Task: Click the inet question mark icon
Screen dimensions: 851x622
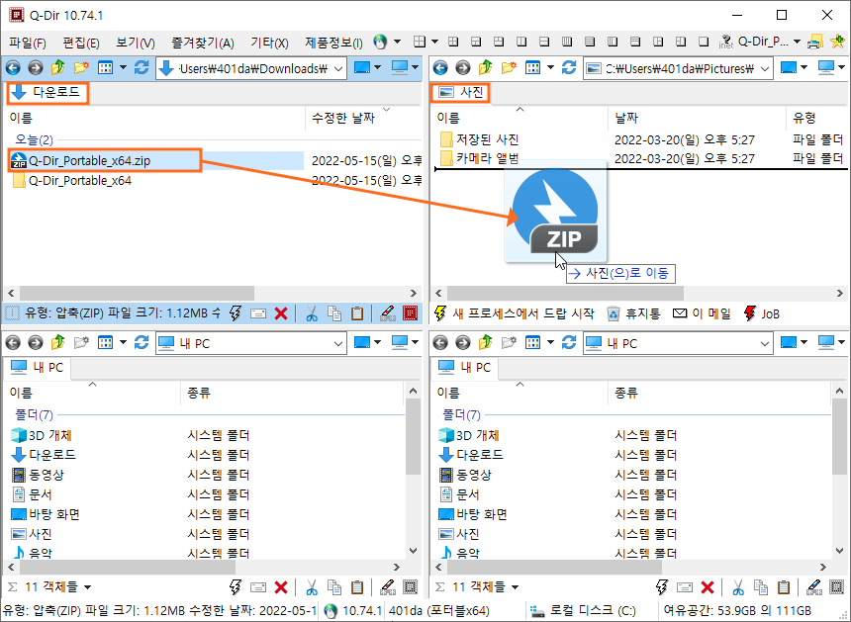Action: [x=726, y=42]
